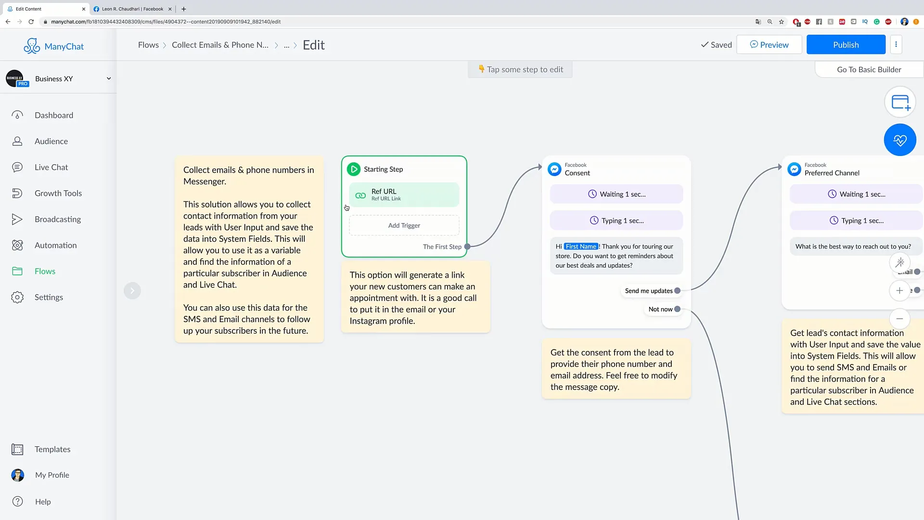
Task: Navigate to Growth Tools panel
Action: coord(58,193)
